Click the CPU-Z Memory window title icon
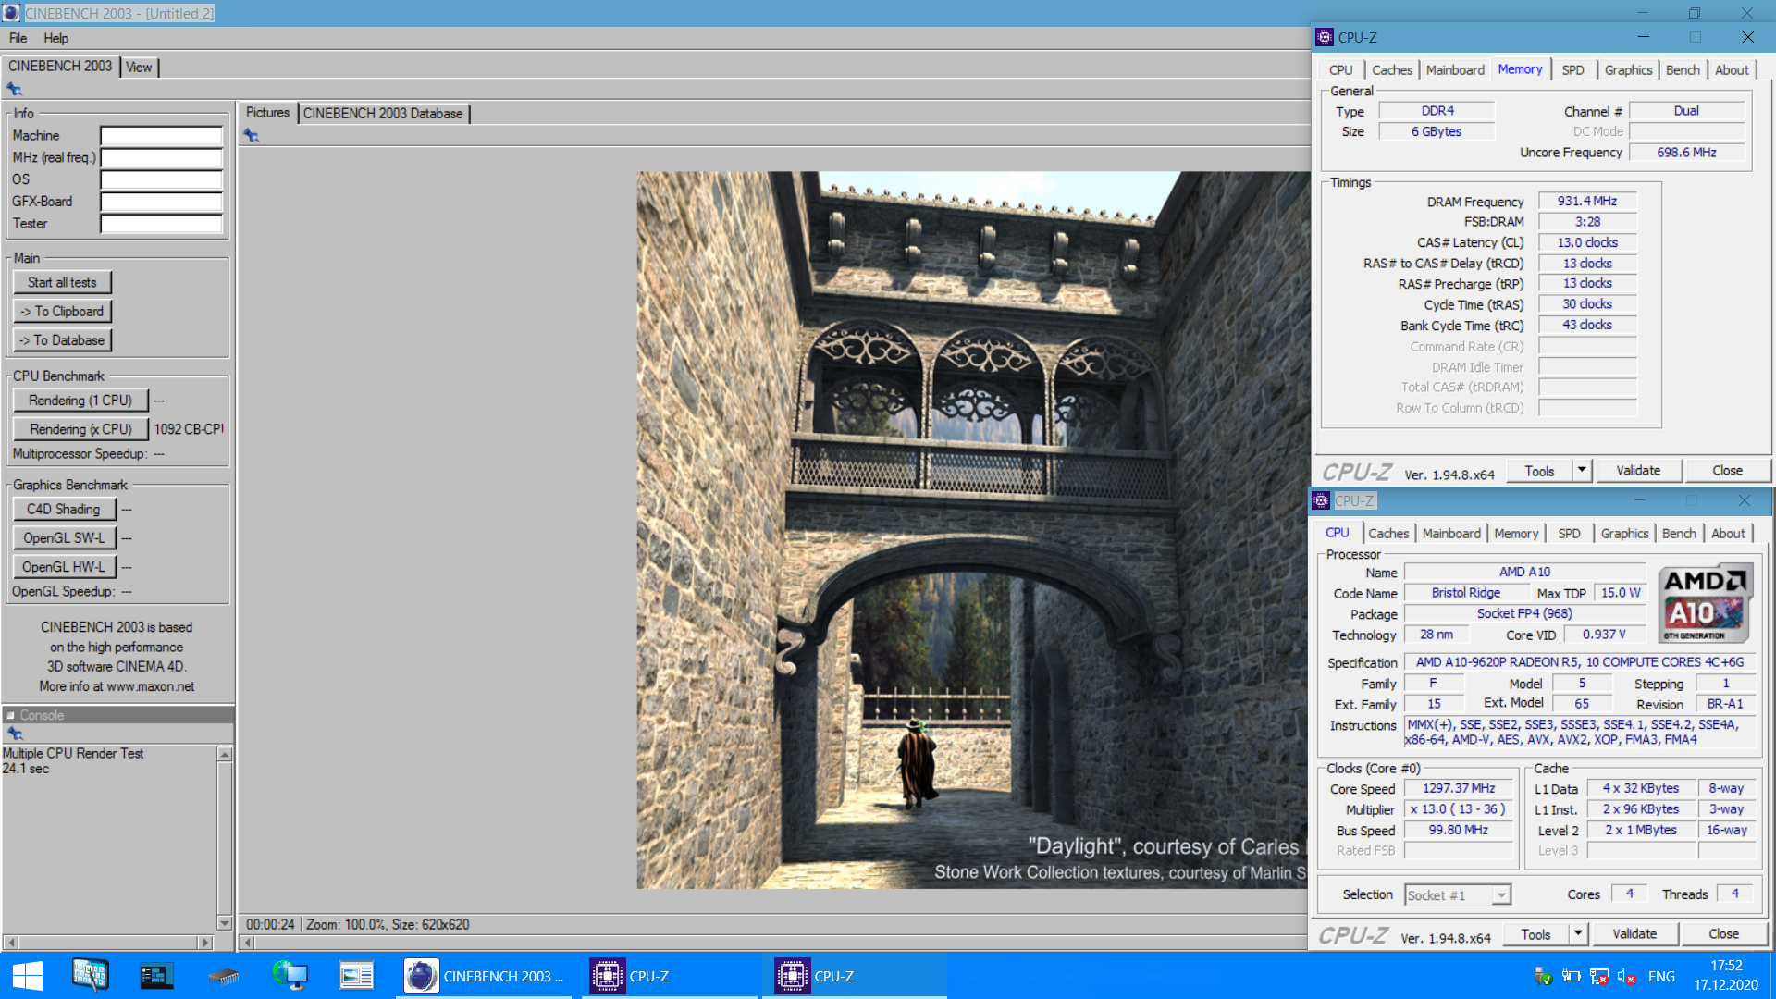 [1325, 37]
